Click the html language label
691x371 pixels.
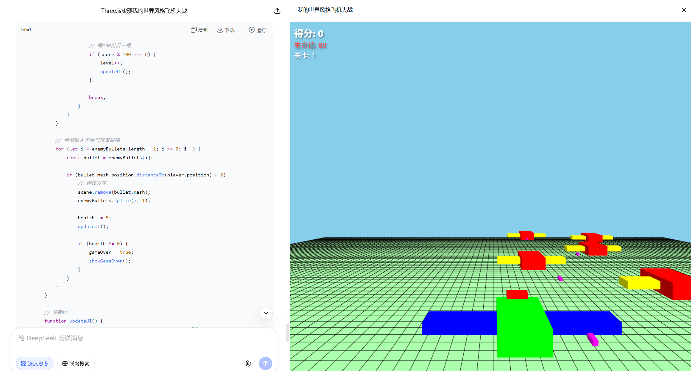tap(26, 30)
